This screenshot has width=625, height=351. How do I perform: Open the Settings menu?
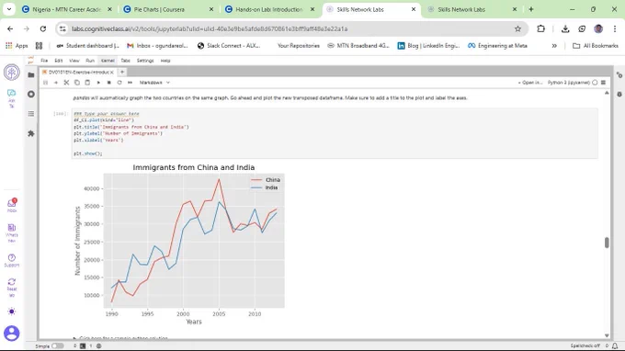point(145,61)
